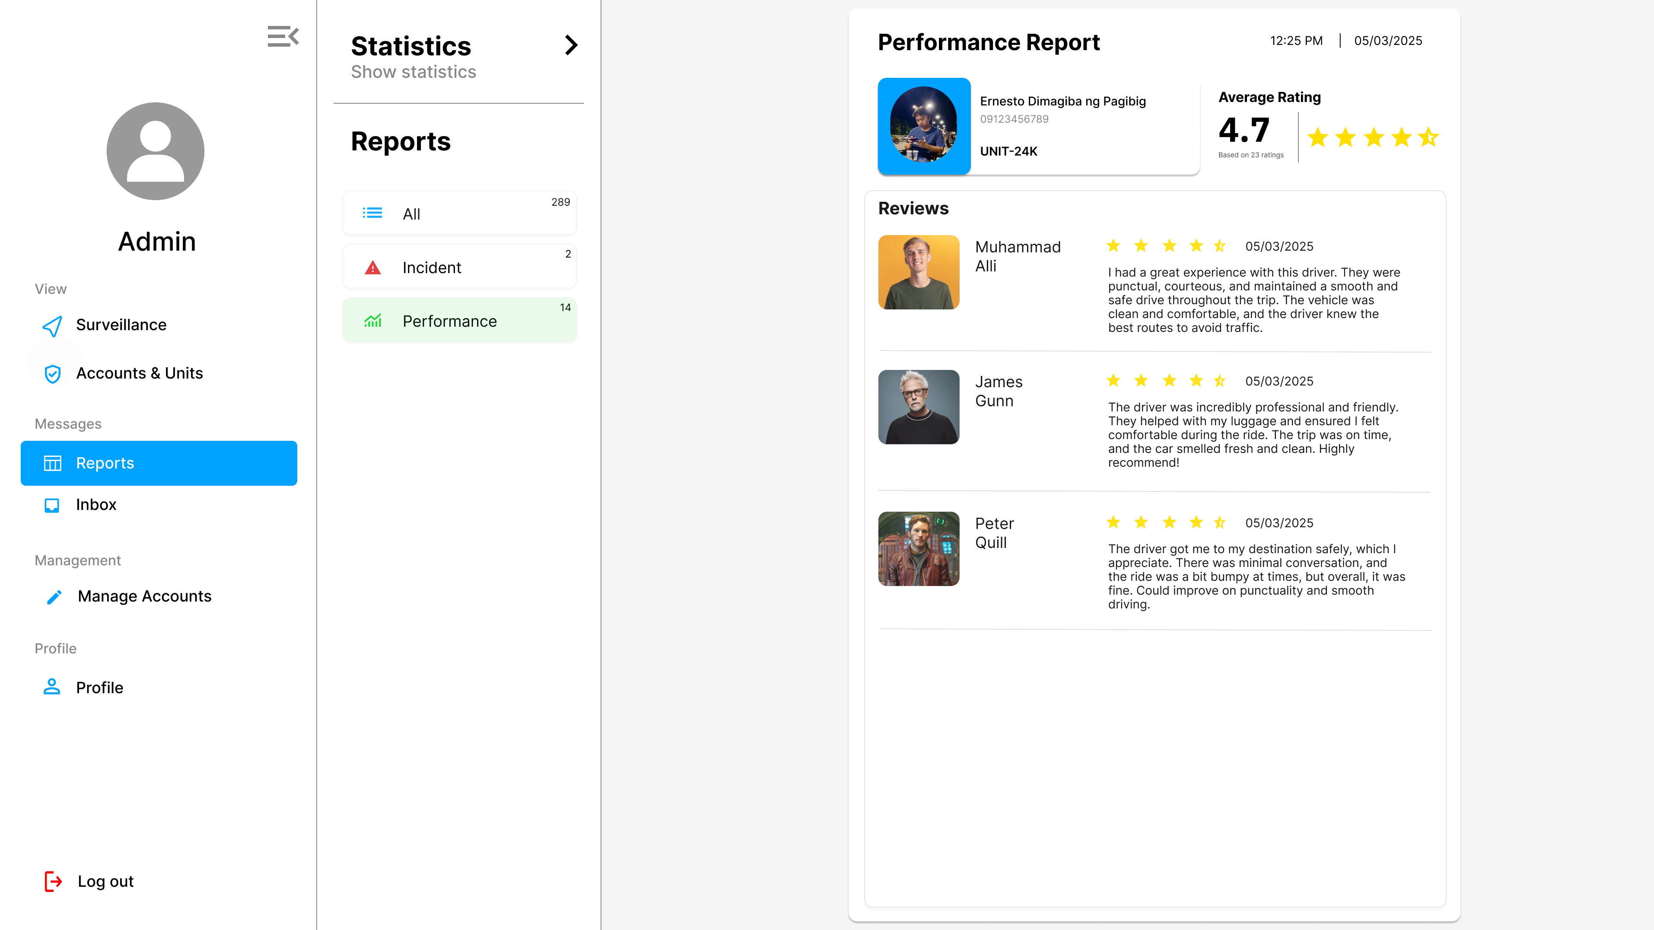
Task: Select the All reports filter
Action: [460, 213]
